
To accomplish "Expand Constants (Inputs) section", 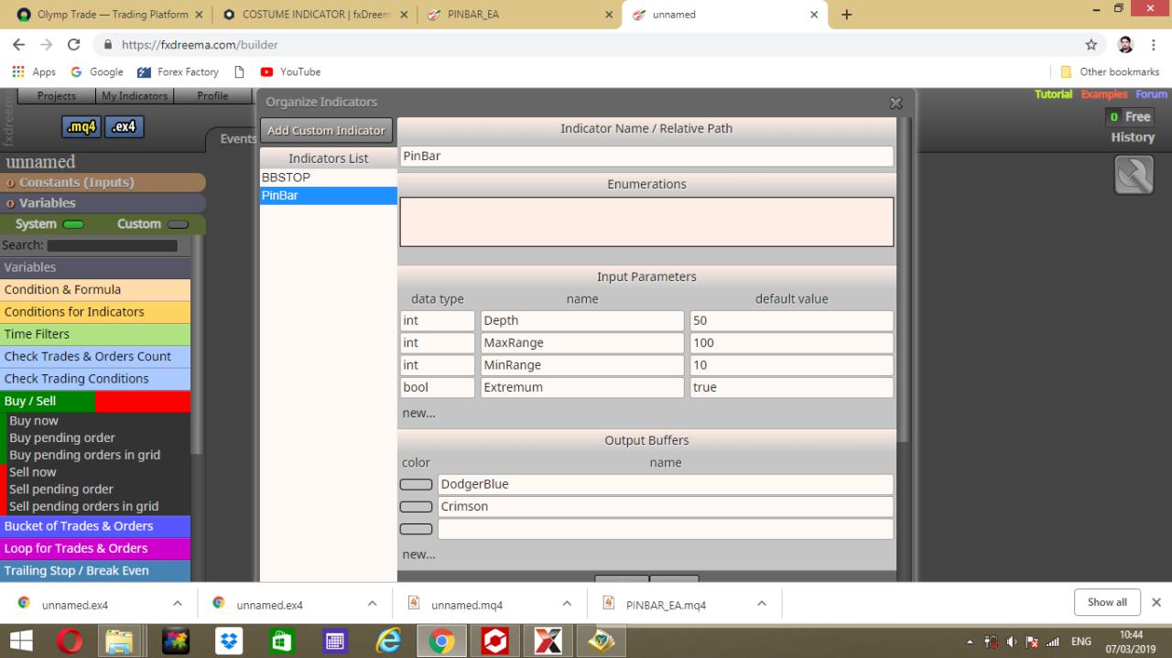I will (103, 182).
